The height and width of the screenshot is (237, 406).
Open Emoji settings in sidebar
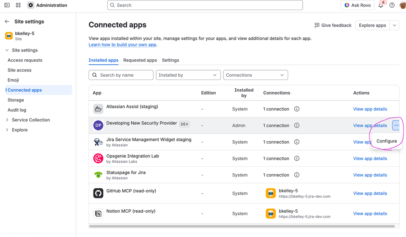pyautogui.click(x=13, y=80)
